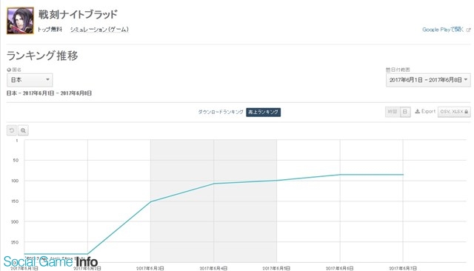
Task: Open the 2017年6月1日 - 2017年6月8日 date range dropdown
Action: [428, 80]
